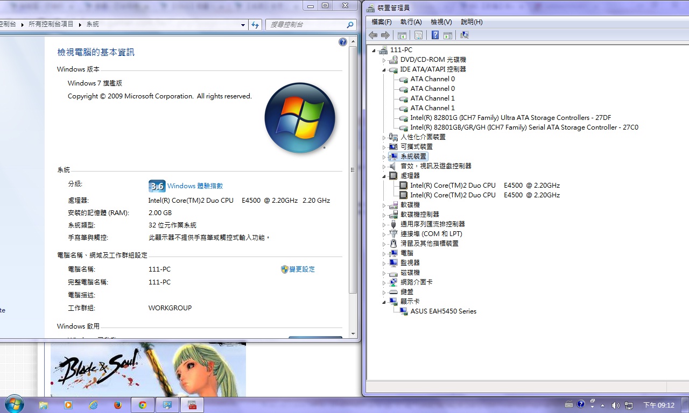Click the taskbar clock 下午 09:12
The image size is (689, 413).
coord(659,405)
